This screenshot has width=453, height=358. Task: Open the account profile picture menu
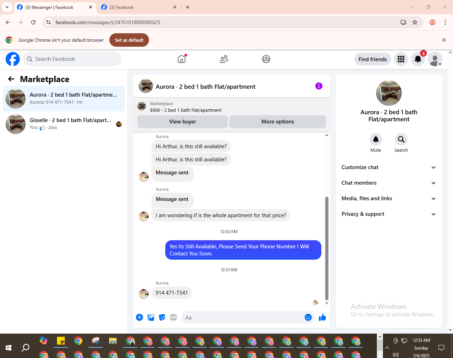coord(435,59)
